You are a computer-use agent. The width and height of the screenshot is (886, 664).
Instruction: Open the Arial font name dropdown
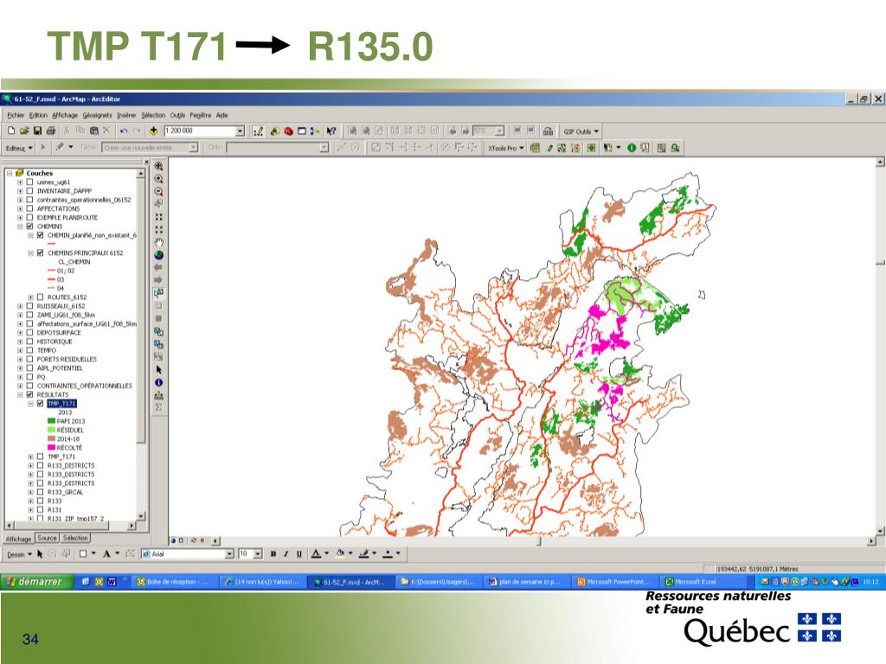pos(229,554)
